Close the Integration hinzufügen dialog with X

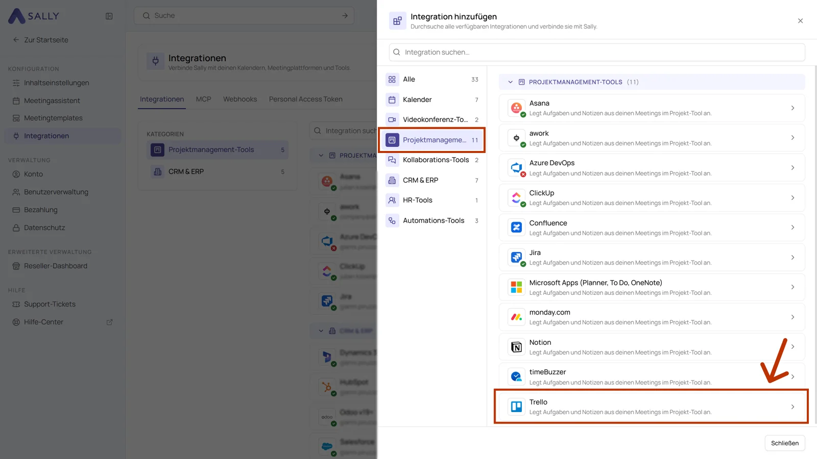click(800, 21)
